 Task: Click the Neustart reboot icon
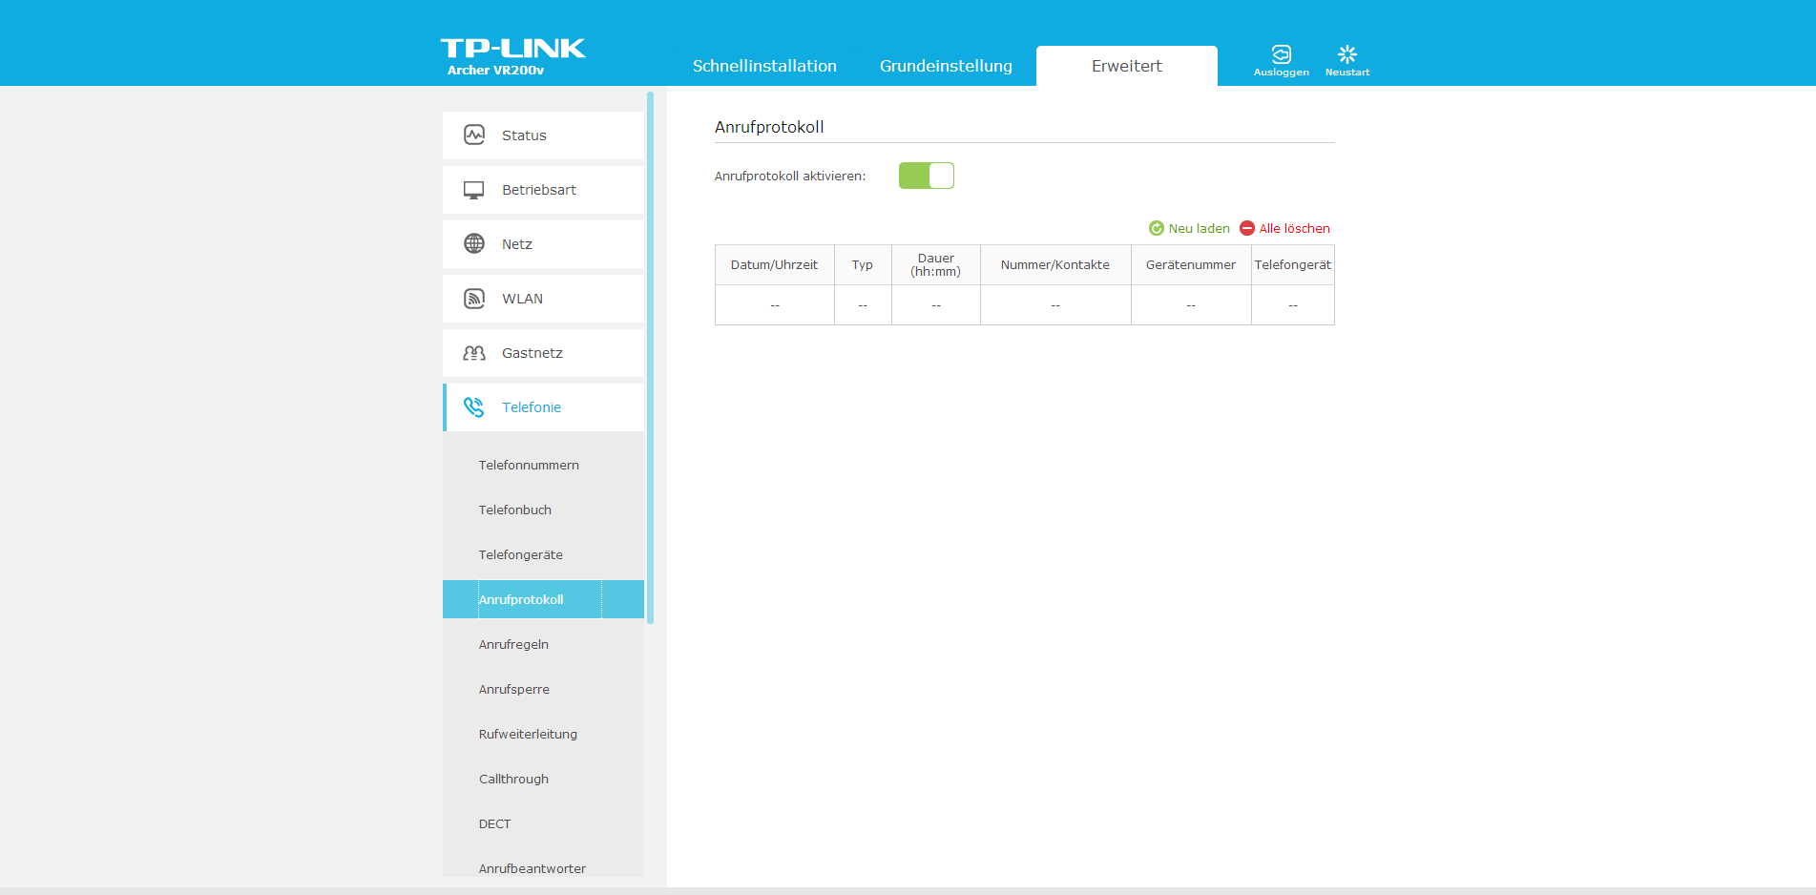click(x=1346, y=54)
